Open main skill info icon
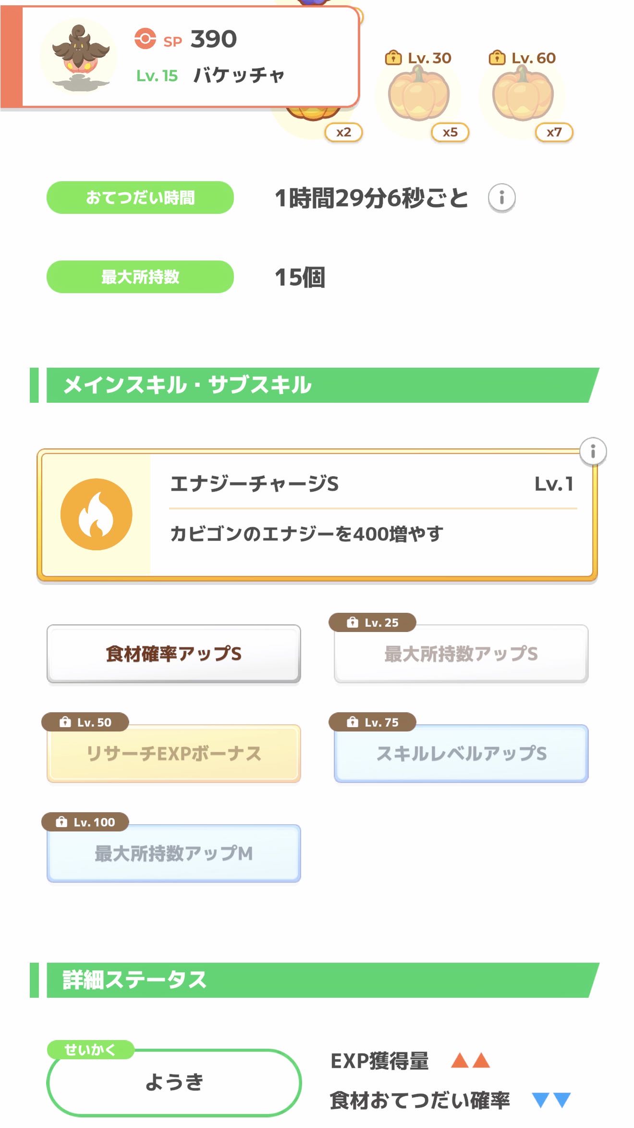Viewport: 634px width, 1128px height. point(593,451)
